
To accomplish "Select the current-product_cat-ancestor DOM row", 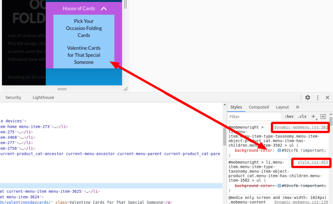I will tap(110, 154).
